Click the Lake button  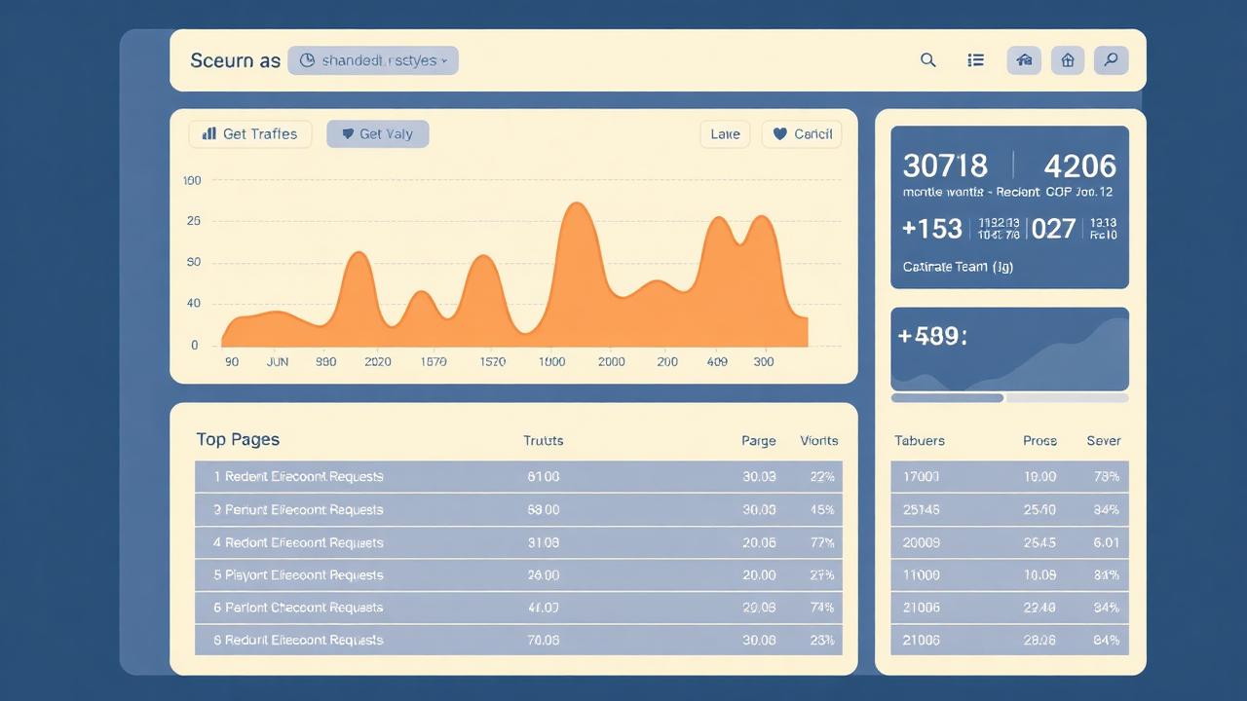(725, 134)
